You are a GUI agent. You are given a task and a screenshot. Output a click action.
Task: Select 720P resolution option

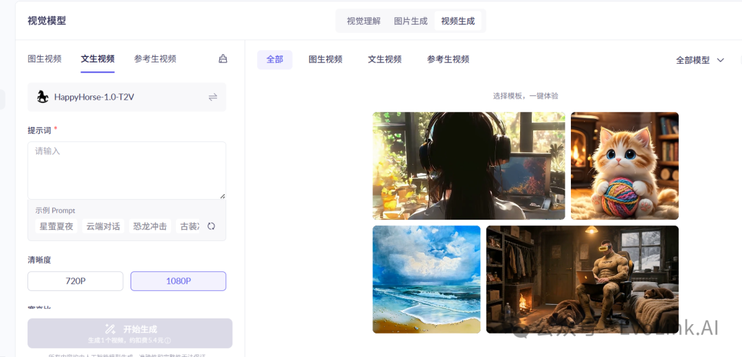(x=76, y=281)
